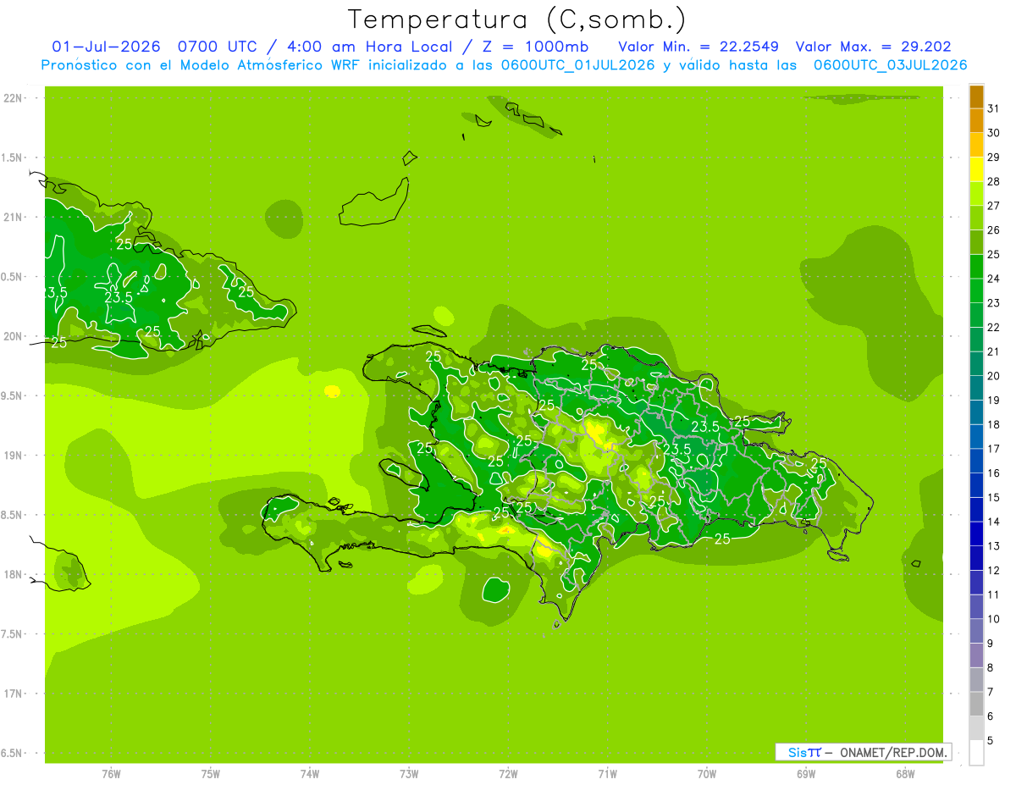Screen dimensions: 1016x785
Task: Click 'Valor Min. = 22.2549' text
Action: [698, 47]
